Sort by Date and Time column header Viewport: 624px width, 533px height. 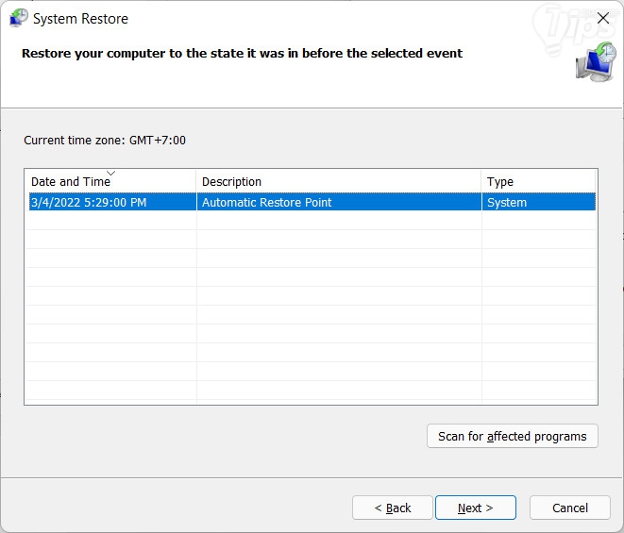110,181
